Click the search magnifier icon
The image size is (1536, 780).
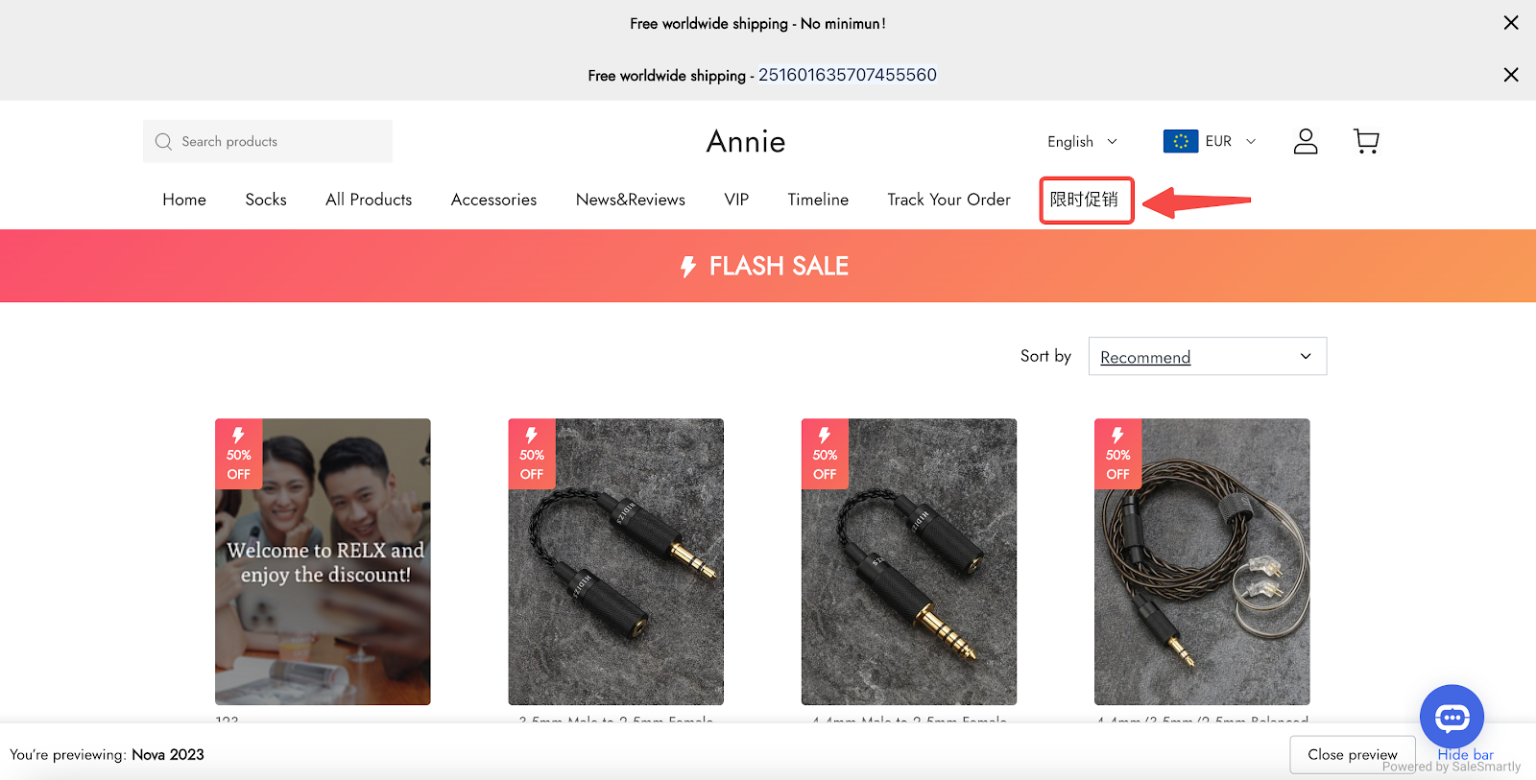click(x=163, y=142)
